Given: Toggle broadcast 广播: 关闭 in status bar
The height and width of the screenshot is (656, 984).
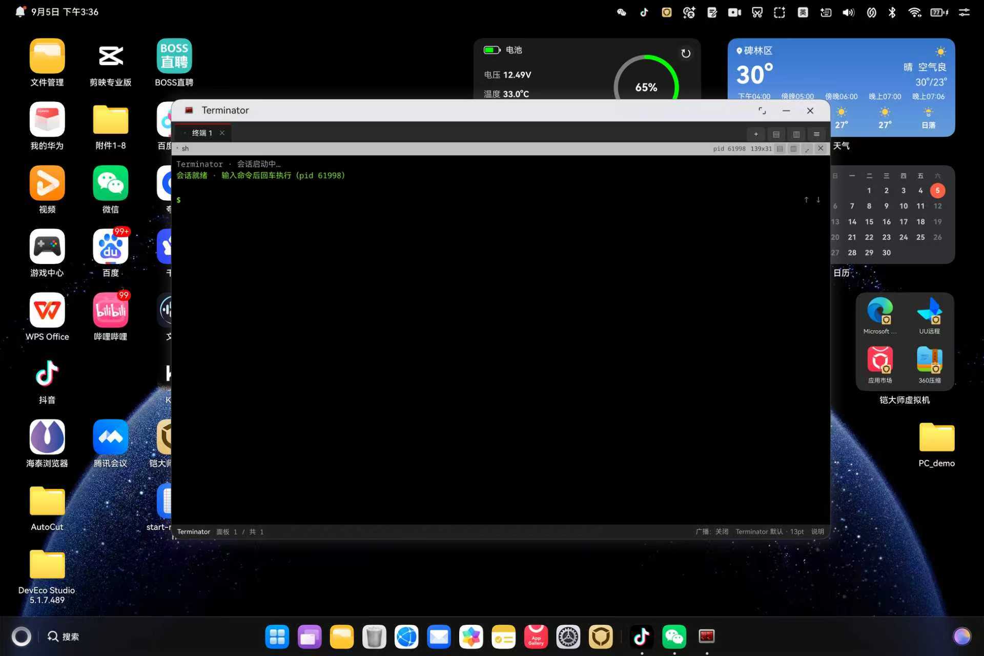Looking at the screenshot, I should pos(712,531).
